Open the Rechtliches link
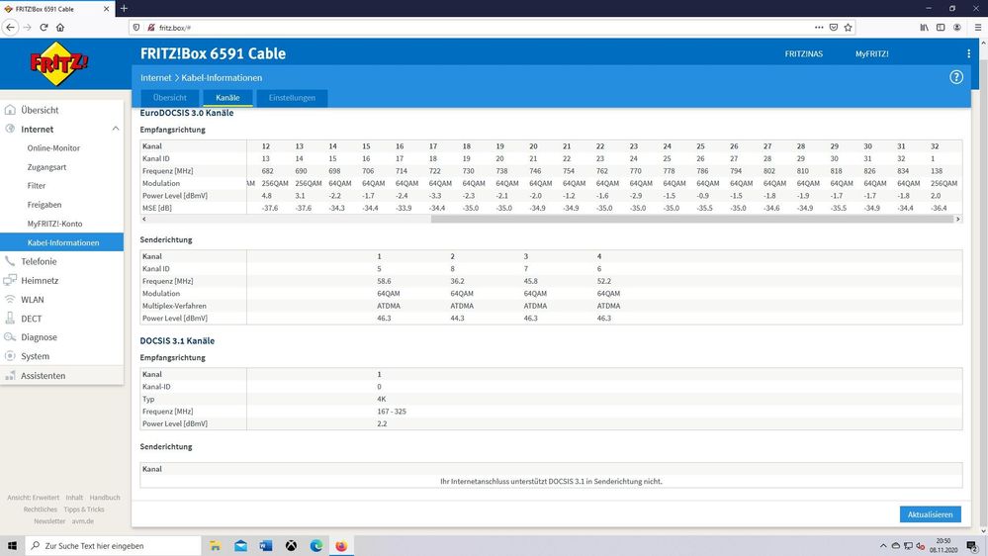This screenshot has height=556, width=988. tap(41, 510)
